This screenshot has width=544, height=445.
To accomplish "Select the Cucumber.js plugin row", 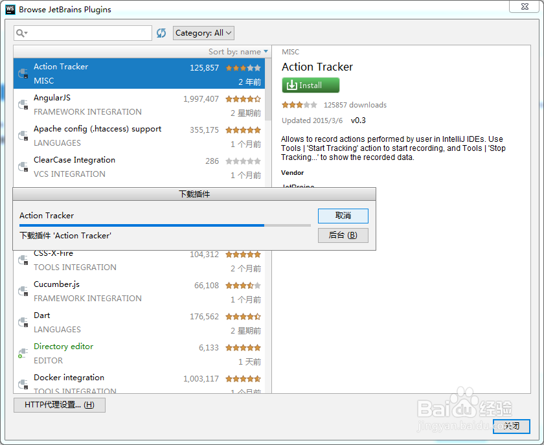I will coord(139,291).
